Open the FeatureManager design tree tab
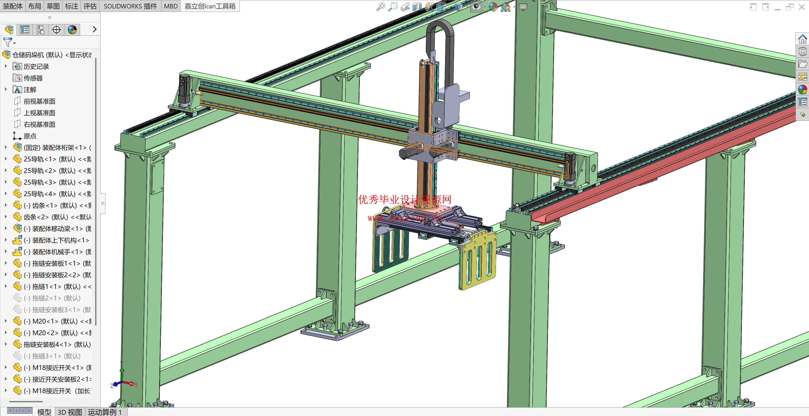This screenshot has width=809, height=416. coord(9,30)
